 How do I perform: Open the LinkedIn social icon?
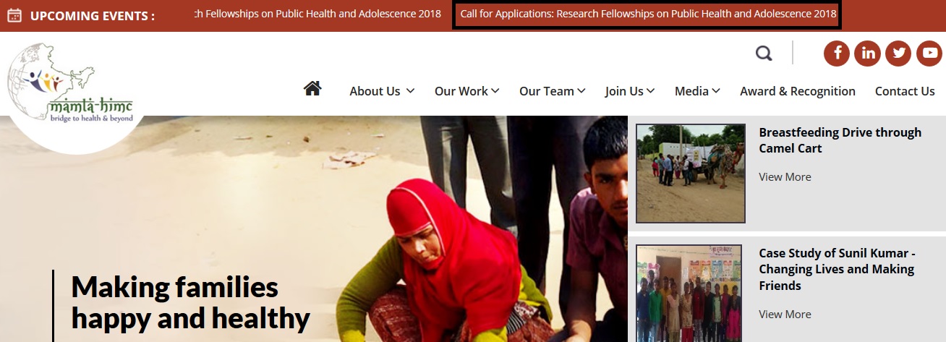[867, 53]
